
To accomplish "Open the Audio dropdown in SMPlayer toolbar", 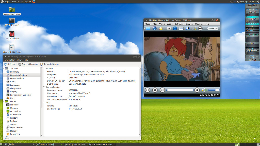I will click(213, 28).
